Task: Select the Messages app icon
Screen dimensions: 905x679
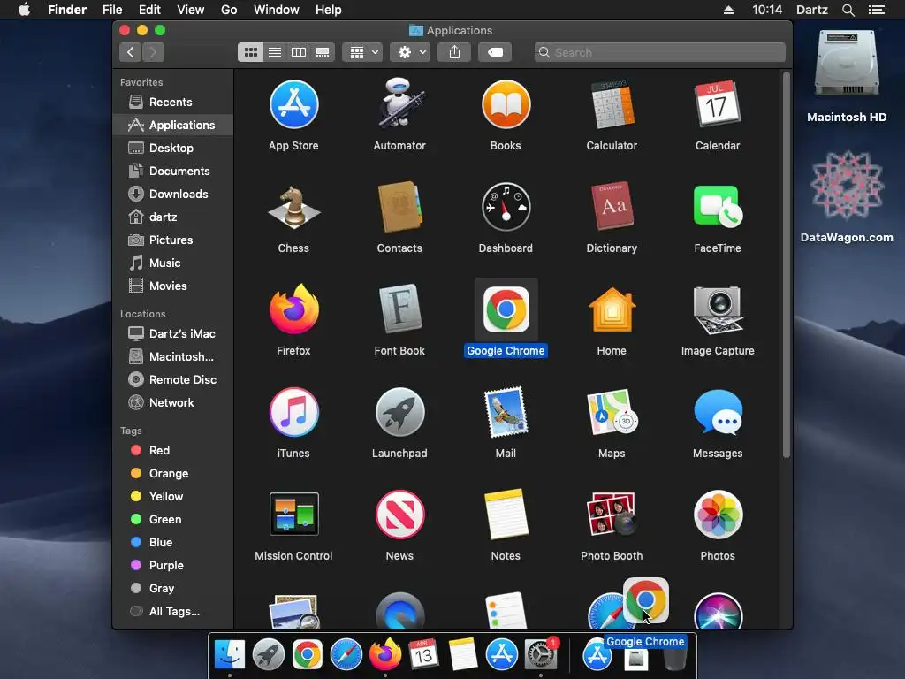Action: click(718, 412)
